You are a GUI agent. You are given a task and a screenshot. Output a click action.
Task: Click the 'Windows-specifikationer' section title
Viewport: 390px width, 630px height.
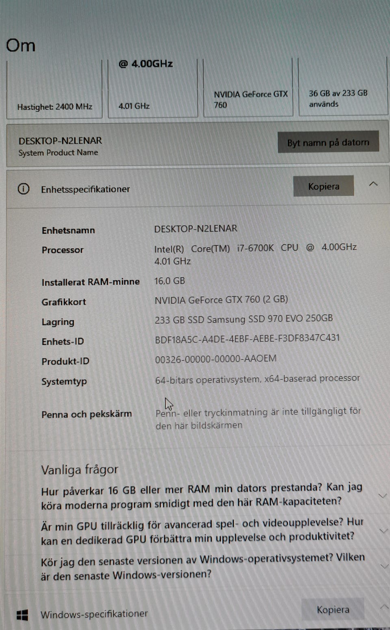pyautogui.click(x=94, y=614)
